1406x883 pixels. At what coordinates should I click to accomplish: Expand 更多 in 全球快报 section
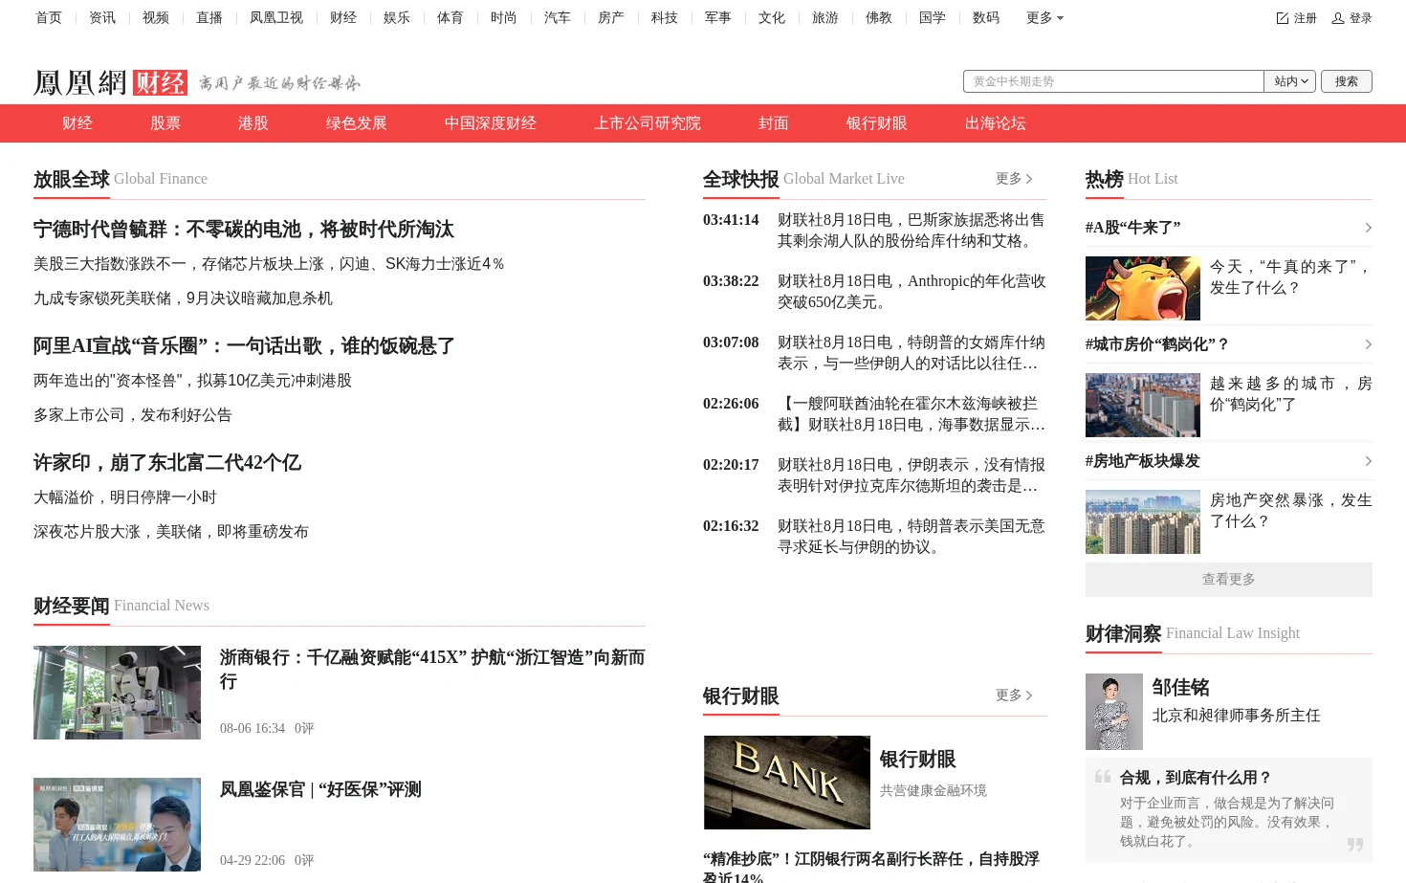(x=1014, y=179)
